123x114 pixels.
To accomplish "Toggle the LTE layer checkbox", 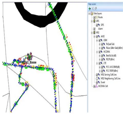I will pos(100,64).
